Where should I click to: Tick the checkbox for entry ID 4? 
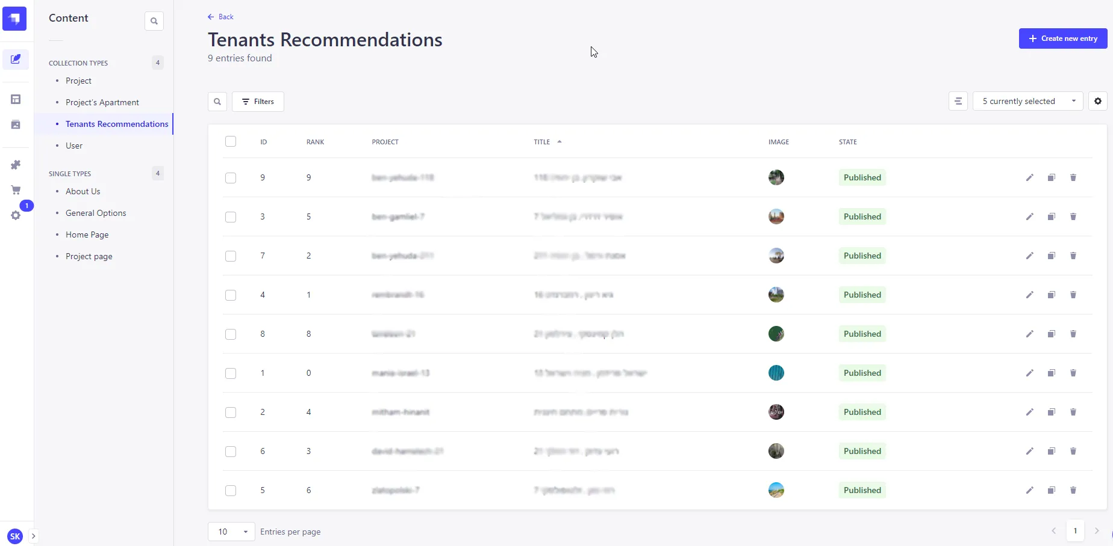pos(231,295)
